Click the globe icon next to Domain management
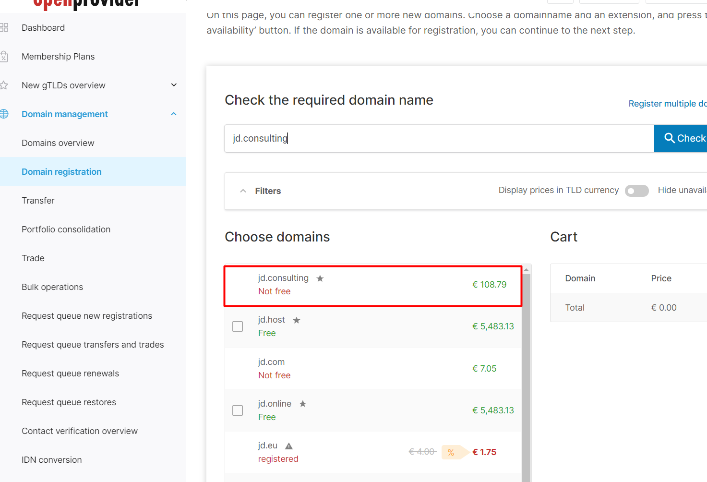The image size is (707, 482). pyautogui.click(x=5, y=114)
